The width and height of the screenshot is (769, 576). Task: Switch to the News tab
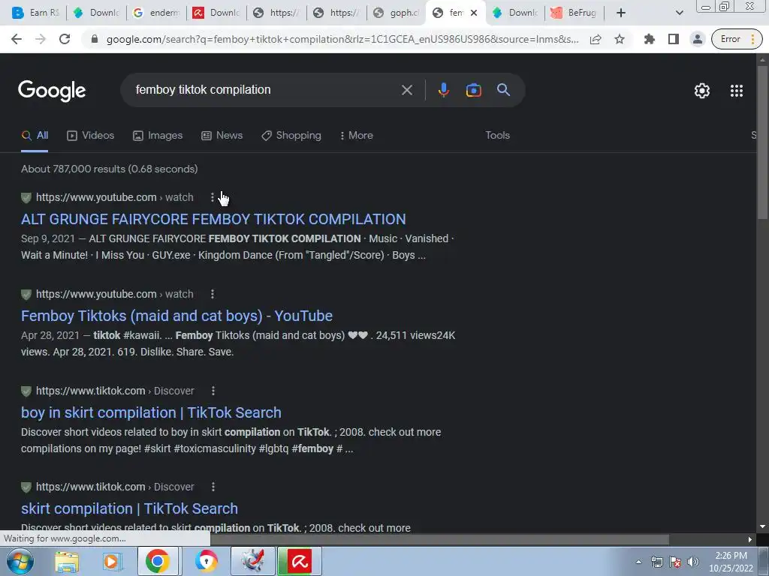(x=222, y=136)
